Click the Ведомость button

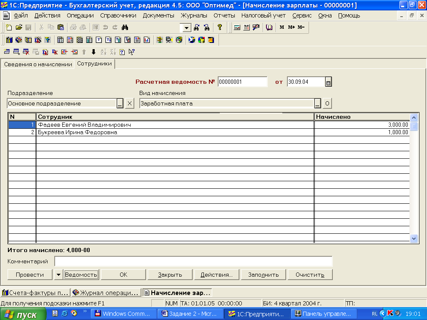(x=81, y=275)
